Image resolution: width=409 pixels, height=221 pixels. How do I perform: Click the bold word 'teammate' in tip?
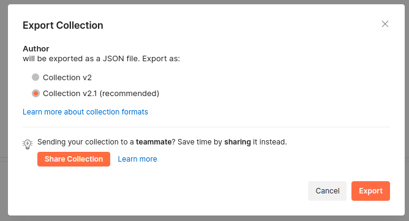click(154, 142)
